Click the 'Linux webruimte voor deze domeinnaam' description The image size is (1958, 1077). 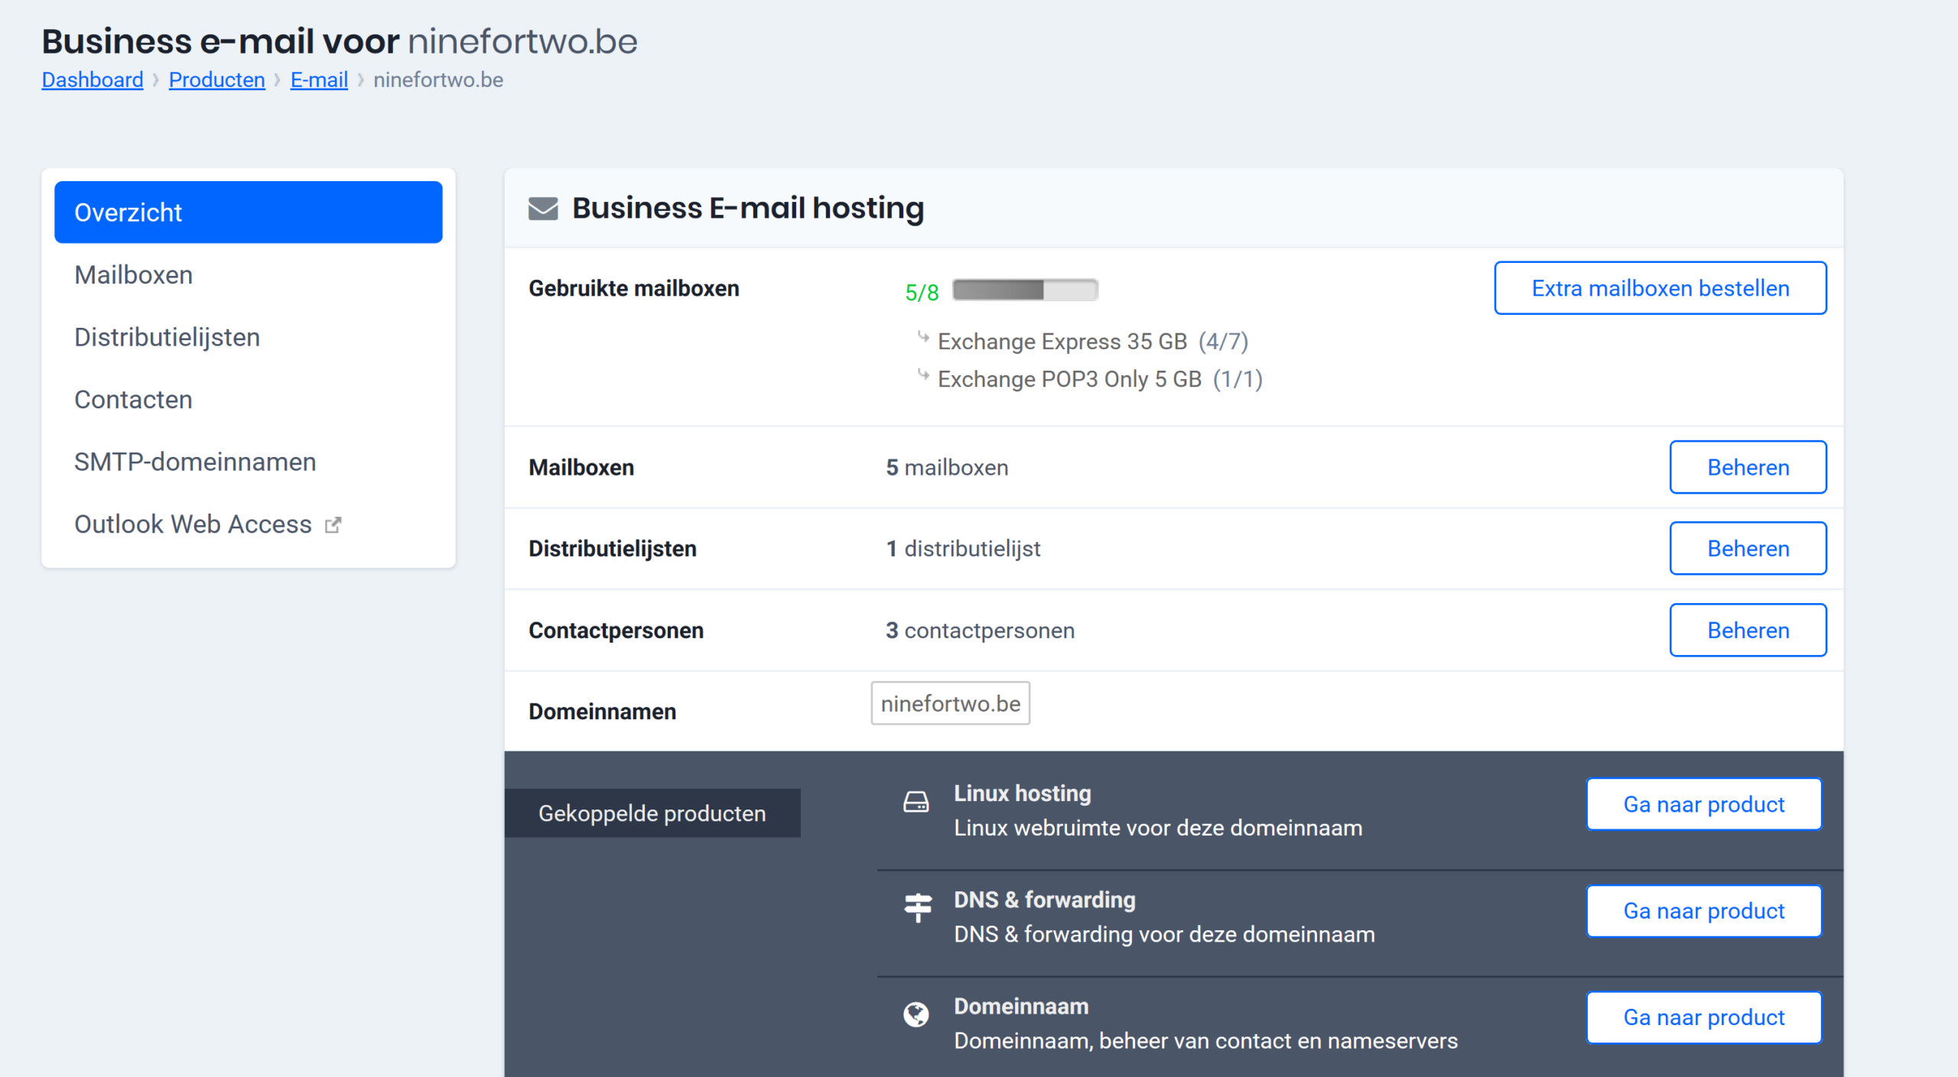pos(1158,827)
